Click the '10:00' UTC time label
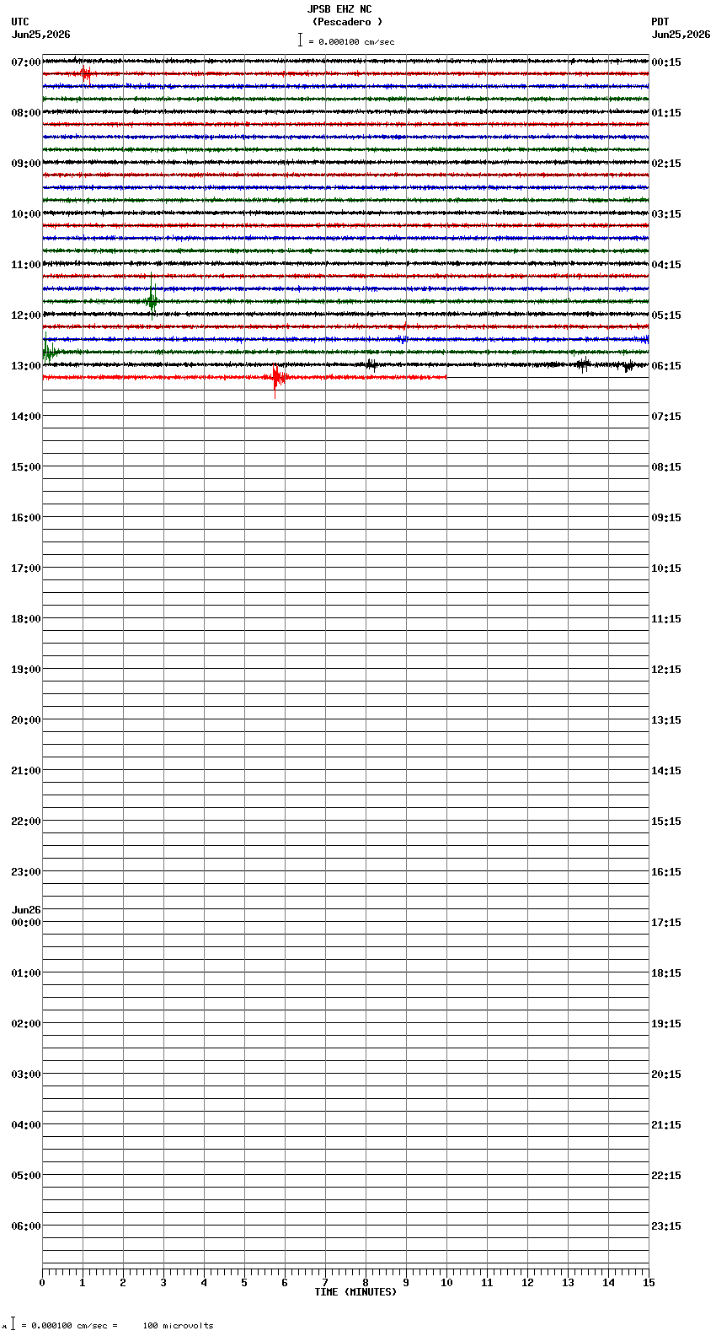716x1336 pixels. point(26,214)
